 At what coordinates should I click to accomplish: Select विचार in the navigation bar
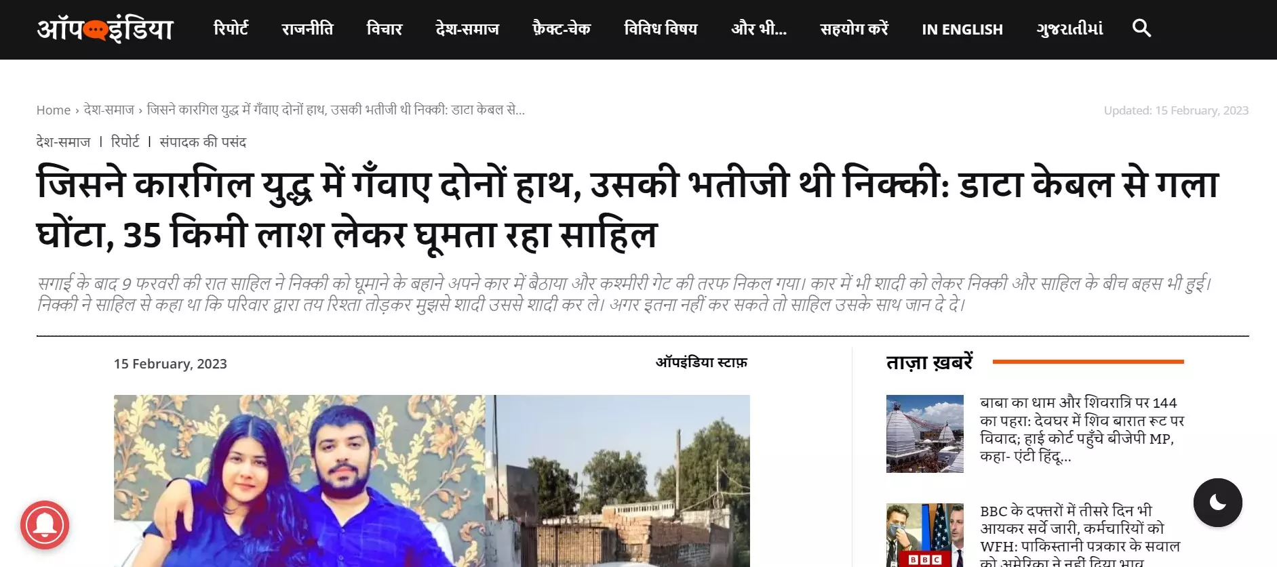coord(384,29)
